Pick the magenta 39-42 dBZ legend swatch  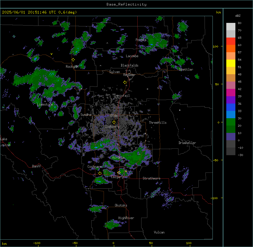coord(231,92)
